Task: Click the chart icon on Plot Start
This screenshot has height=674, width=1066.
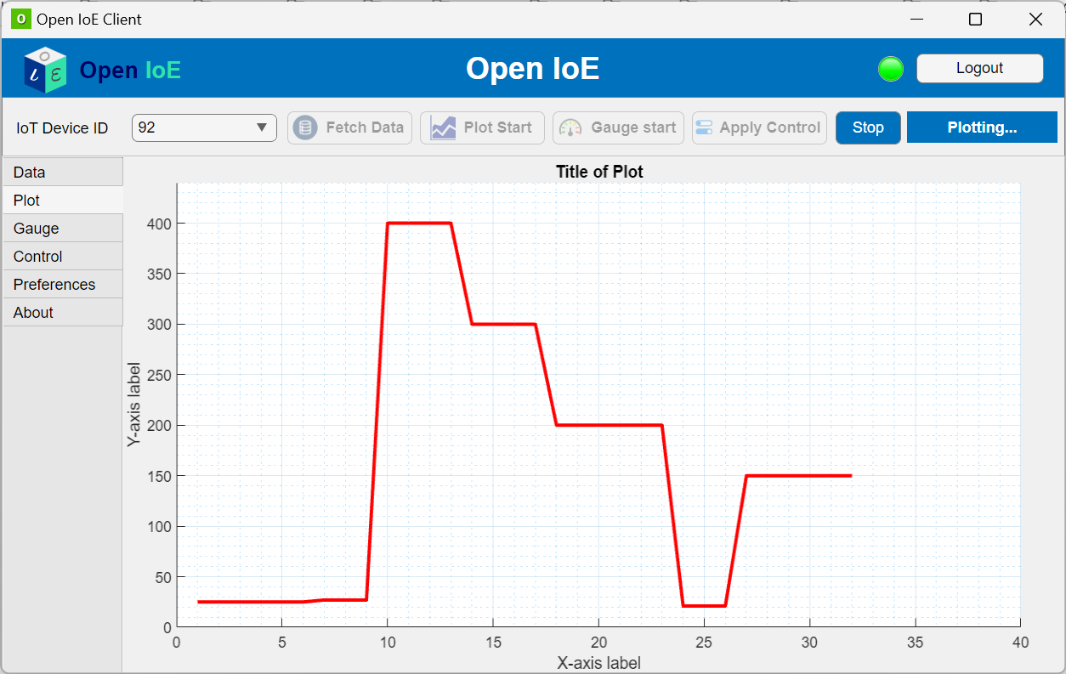Action: 443,127
